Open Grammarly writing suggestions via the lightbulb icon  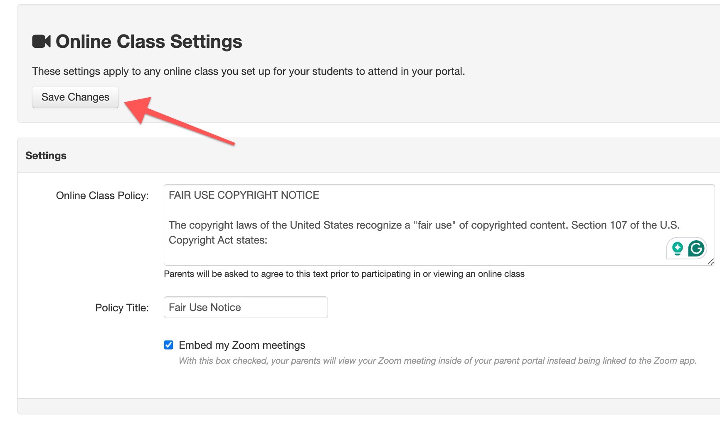pyautogui.click(x=678, y=248)
